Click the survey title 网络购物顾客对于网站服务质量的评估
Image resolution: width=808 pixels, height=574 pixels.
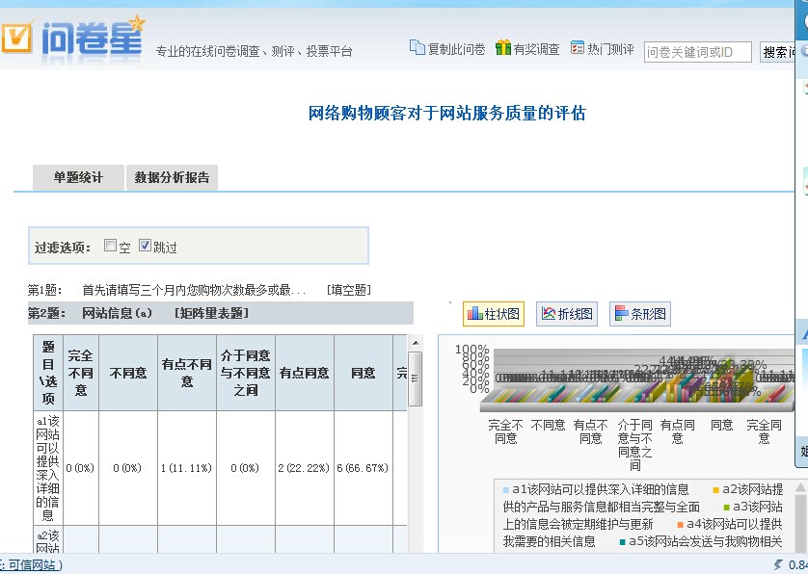446,113
